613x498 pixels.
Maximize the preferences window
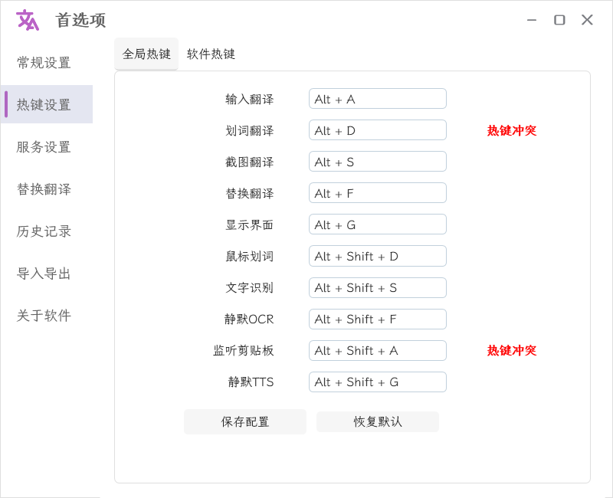[559, 20]
